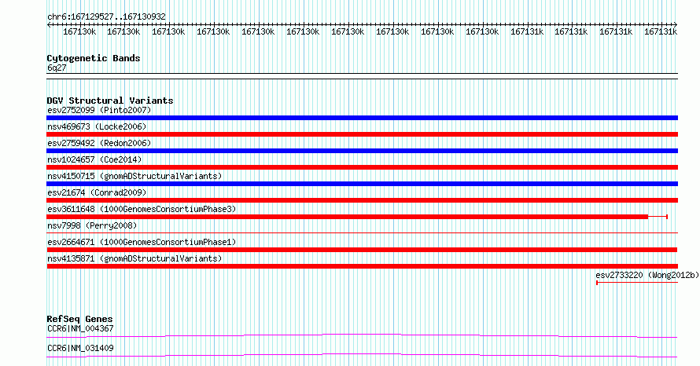The width and height of the screenshot is (700, 366).
Task: Click the nsv469673 (Locke2006) label
Action: (97, 126)
